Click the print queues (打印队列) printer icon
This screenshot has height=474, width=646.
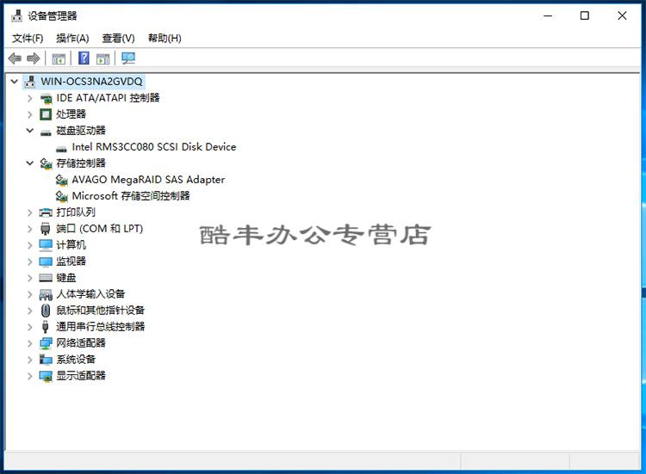pos(46,212)
